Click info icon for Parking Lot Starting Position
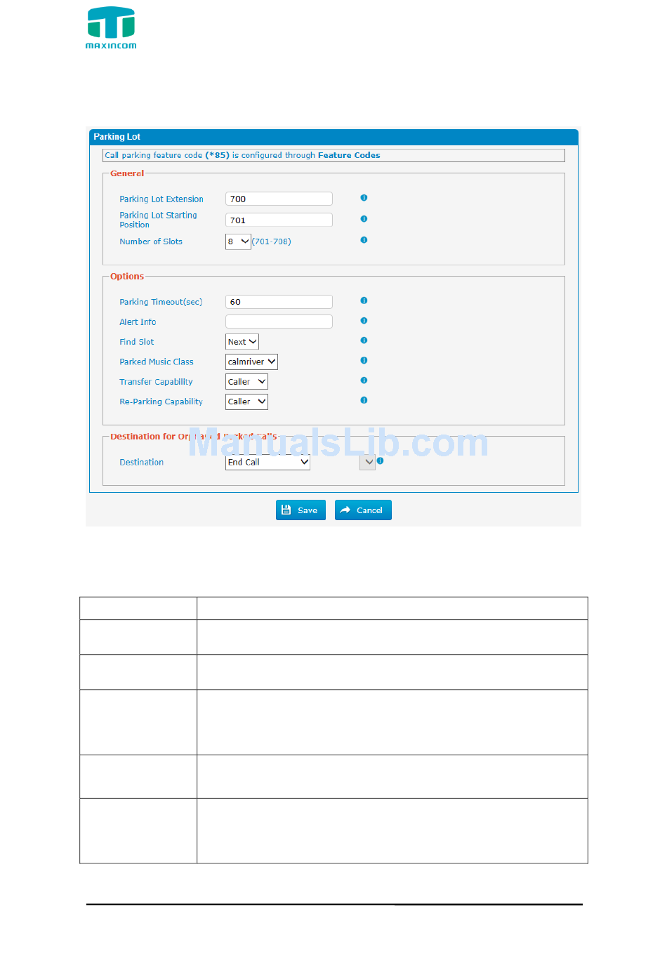The height and width of the screenshot is (961, 667). (x=364, y=219)
